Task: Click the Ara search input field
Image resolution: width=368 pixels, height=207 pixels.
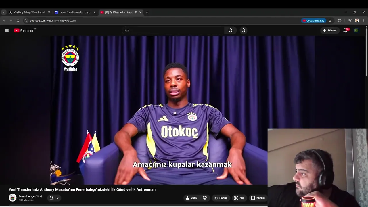Action: (173, 30)
